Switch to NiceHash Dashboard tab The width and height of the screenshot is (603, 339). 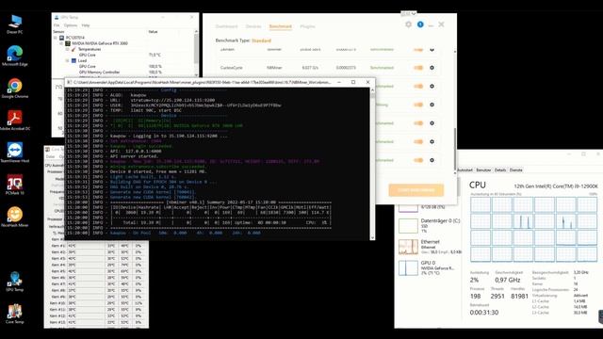click(x=226, y=26)
